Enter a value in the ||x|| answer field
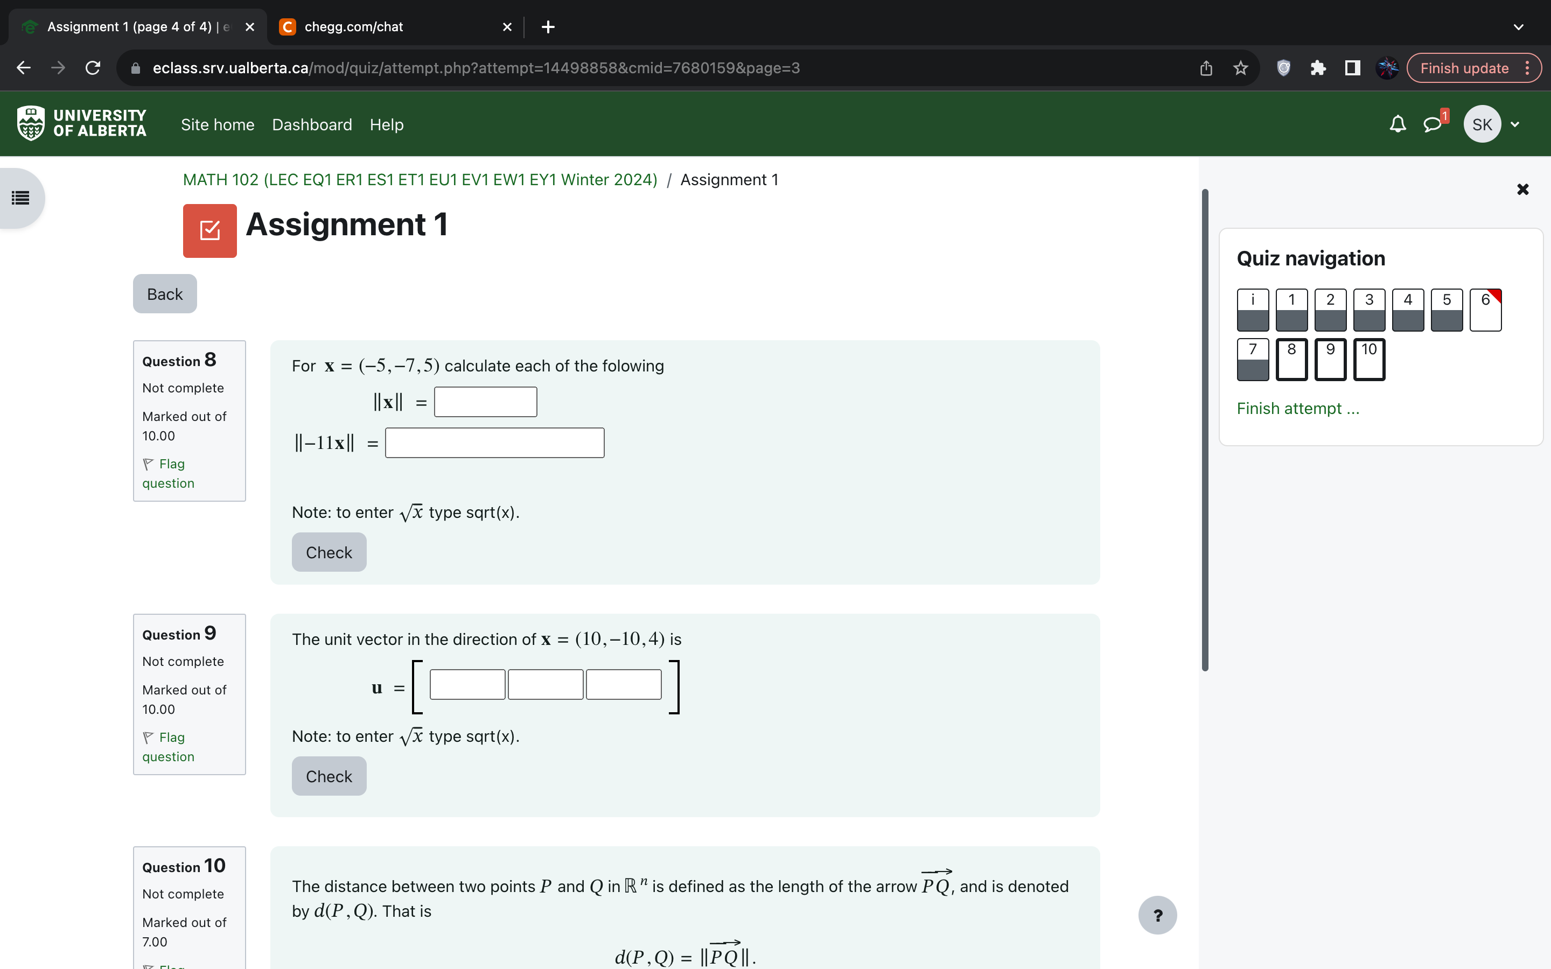Image resolution: width=1551 pixels, height=969 pixels. point(485,402)
